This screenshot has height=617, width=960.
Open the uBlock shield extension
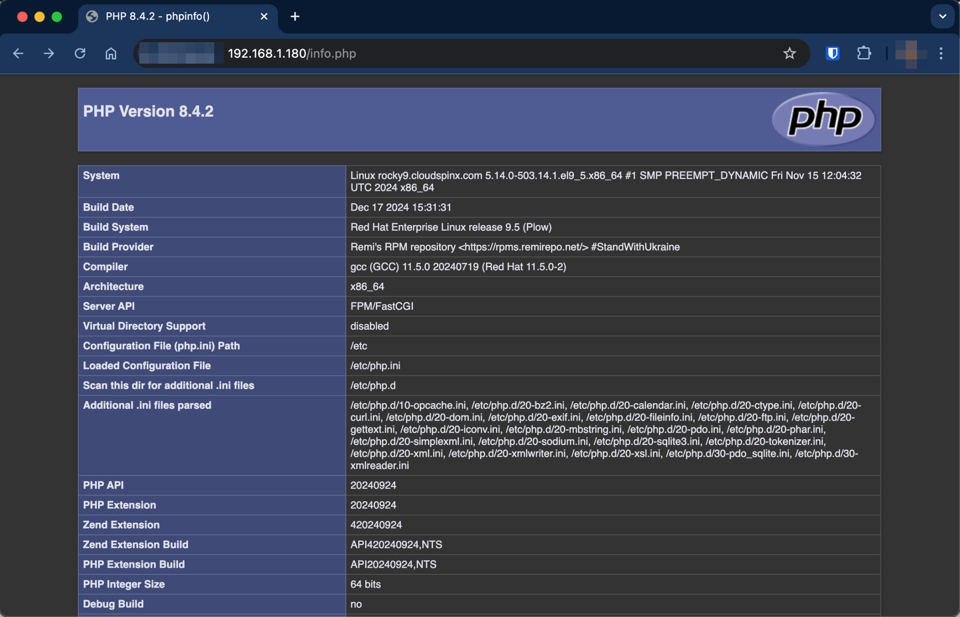click(x=832, y=53)
